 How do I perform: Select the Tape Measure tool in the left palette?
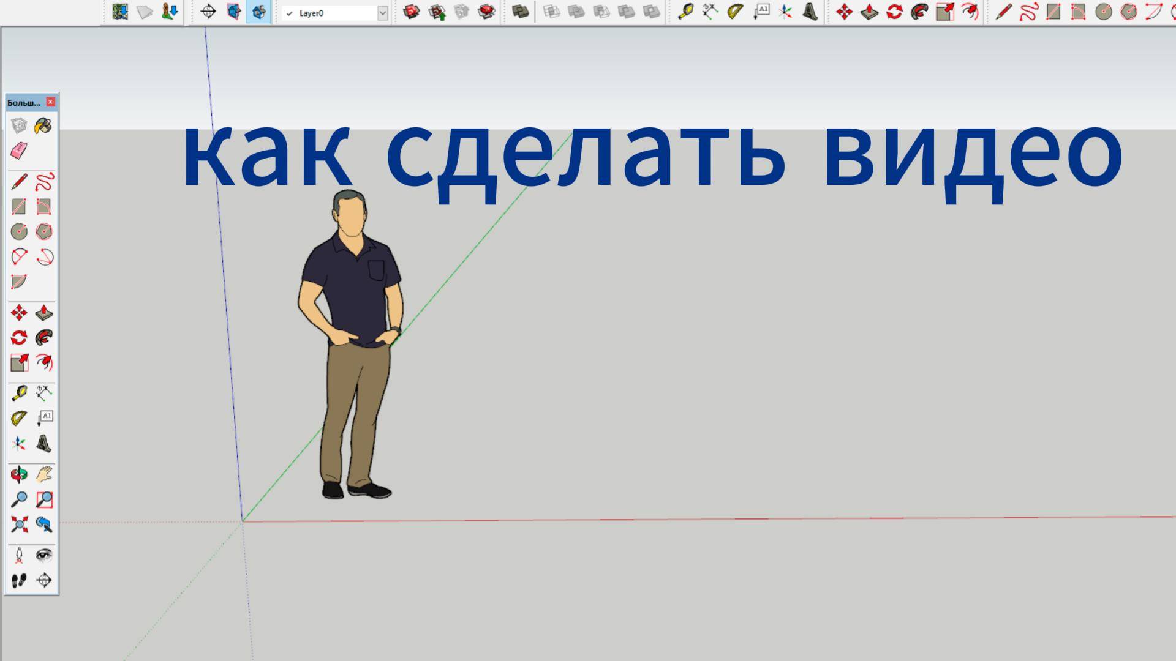(x=19, y=393)
